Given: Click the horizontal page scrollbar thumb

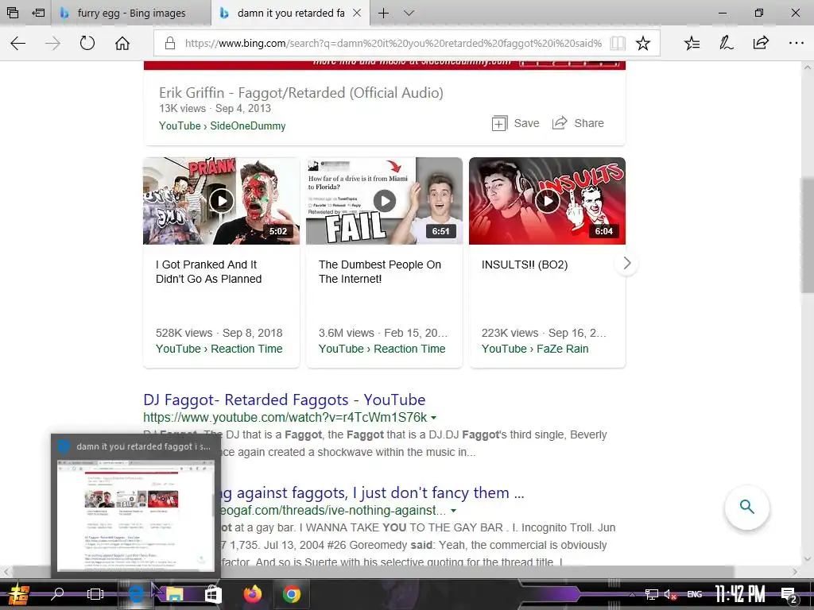Looking at the screenshot, I should [x=374, y=572].
